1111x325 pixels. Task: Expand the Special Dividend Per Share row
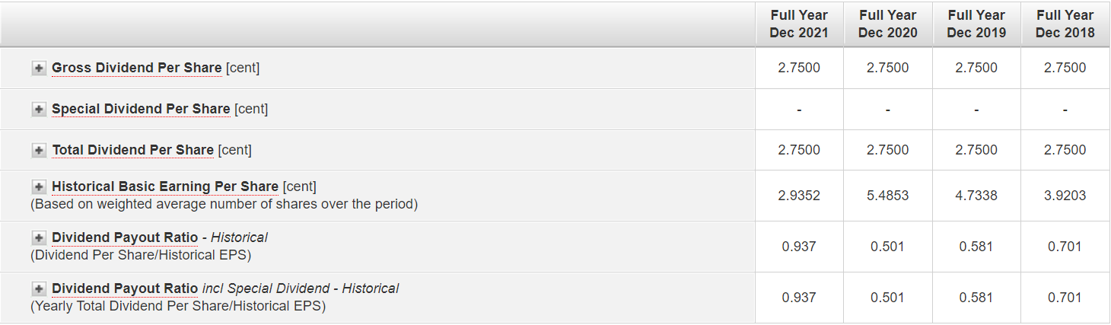click(x=39, y=110)
